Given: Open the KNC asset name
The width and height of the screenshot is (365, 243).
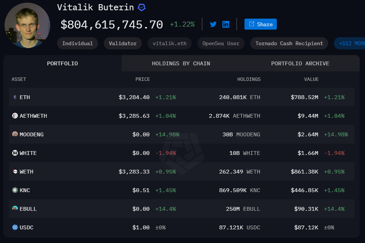Looking at the screenshot, I should tap(25, 190).
